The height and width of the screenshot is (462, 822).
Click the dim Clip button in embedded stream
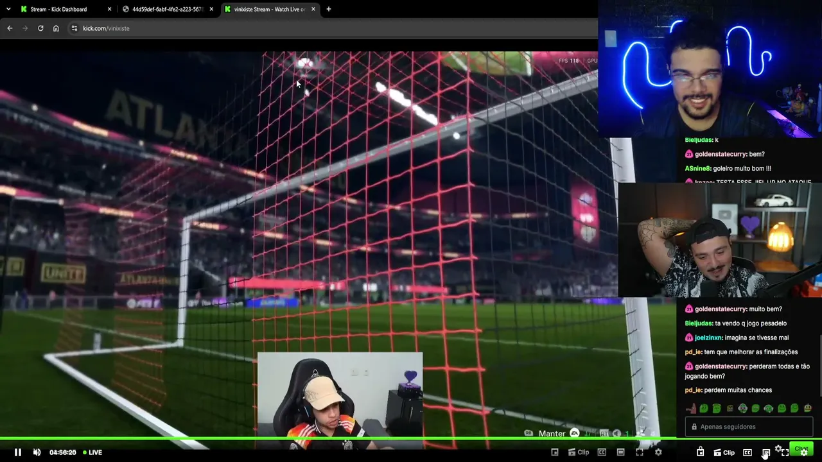coord(579,452)
